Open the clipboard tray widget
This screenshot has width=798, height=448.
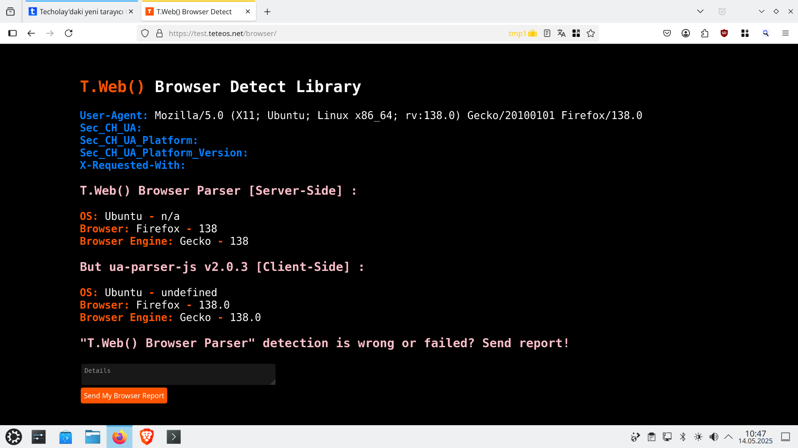651,437
